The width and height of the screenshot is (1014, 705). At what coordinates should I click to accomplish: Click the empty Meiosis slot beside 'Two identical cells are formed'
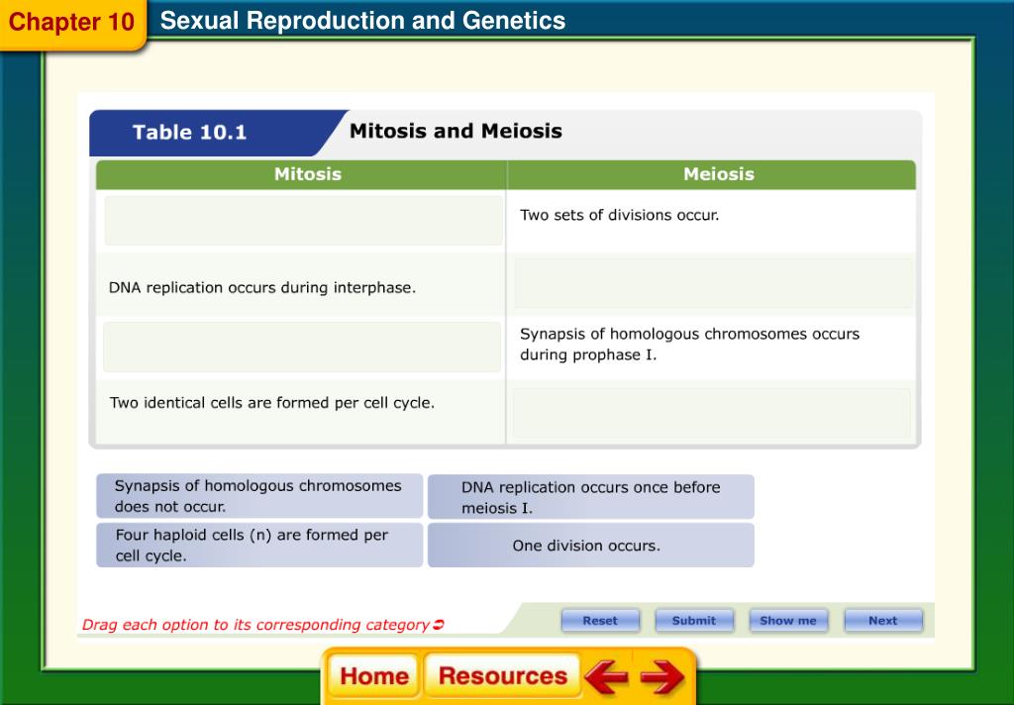click(711, 413)
